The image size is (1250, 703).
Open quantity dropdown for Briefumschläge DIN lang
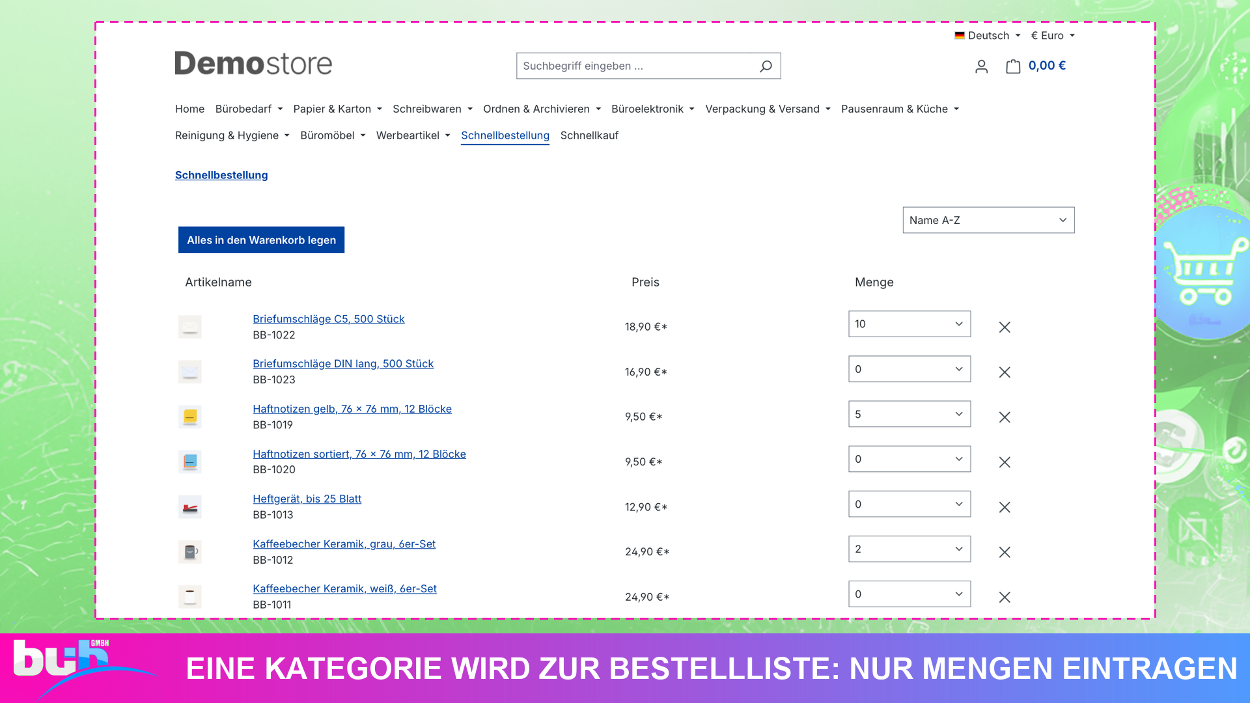[910, 369]
